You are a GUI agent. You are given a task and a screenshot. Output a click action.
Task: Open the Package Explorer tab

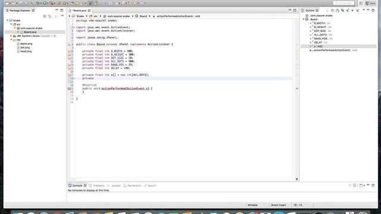20,11
